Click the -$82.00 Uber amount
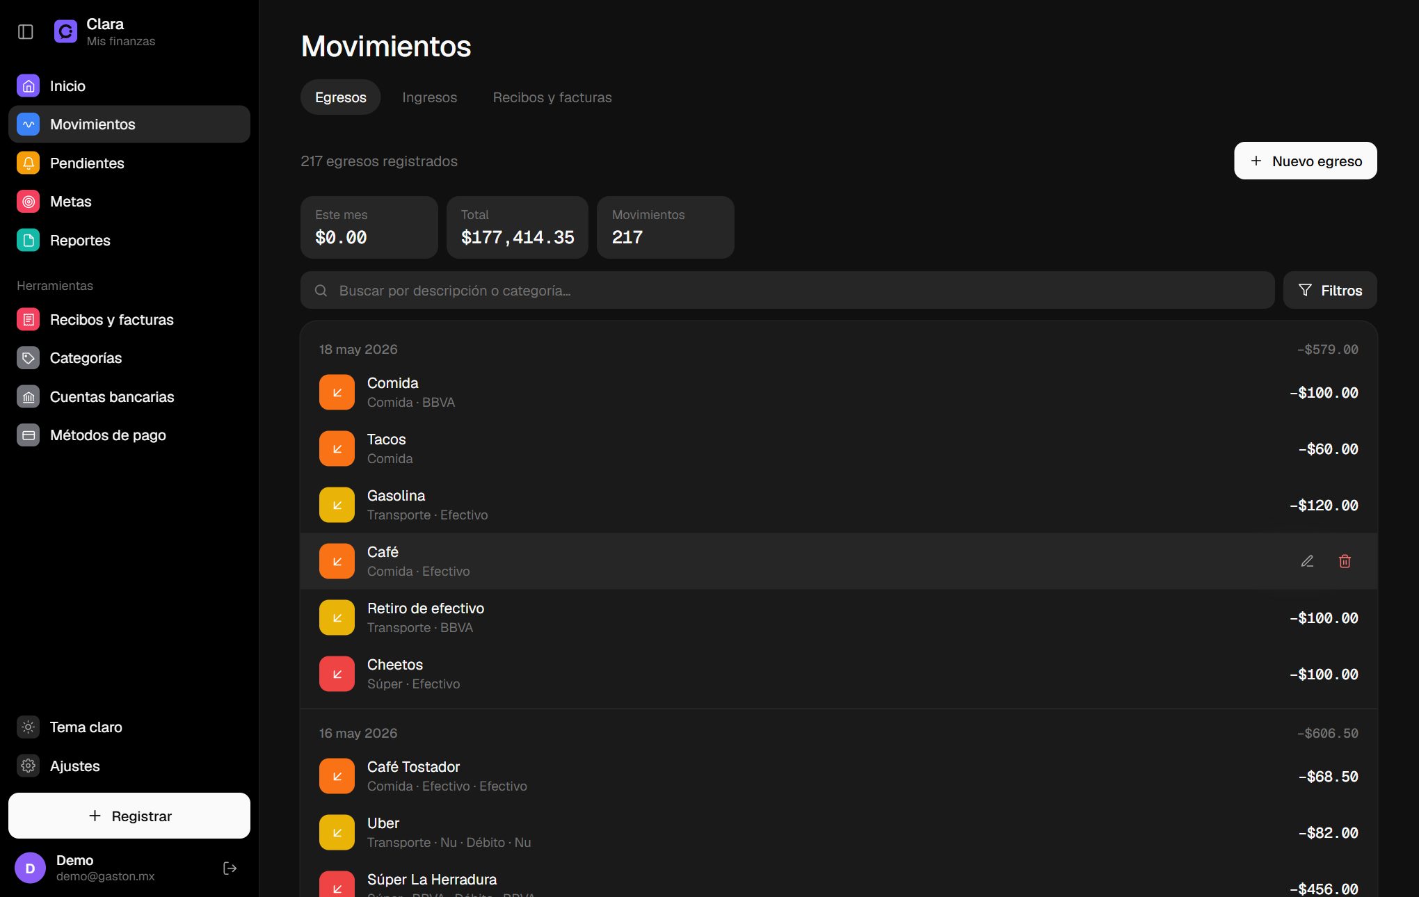The width and height of the screenshot is (1419, 897). pyautogui.click(x=1328, y=833)
